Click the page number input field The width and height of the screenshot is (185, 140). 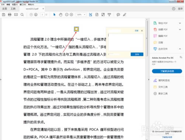click(42, 15)
